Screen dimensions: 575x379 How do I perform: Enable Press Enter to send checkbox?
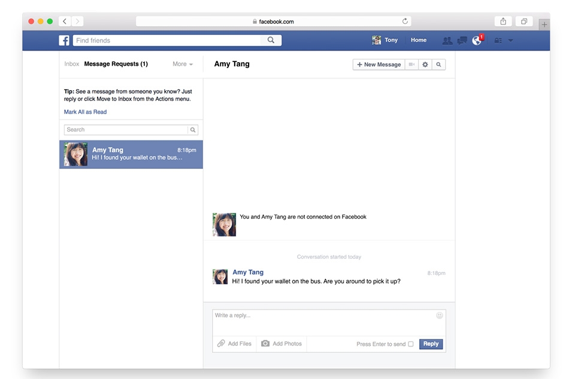click(411, 344)
